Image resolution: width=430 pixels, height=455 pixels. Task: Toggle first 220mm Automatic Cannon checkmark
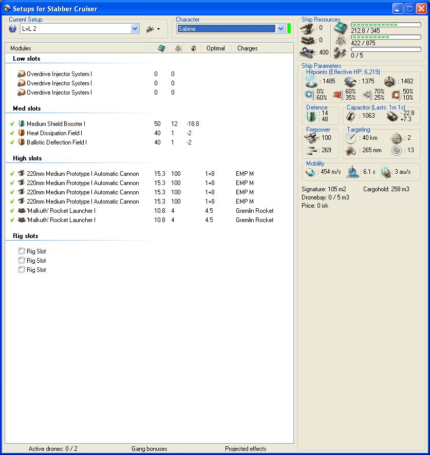12,174
